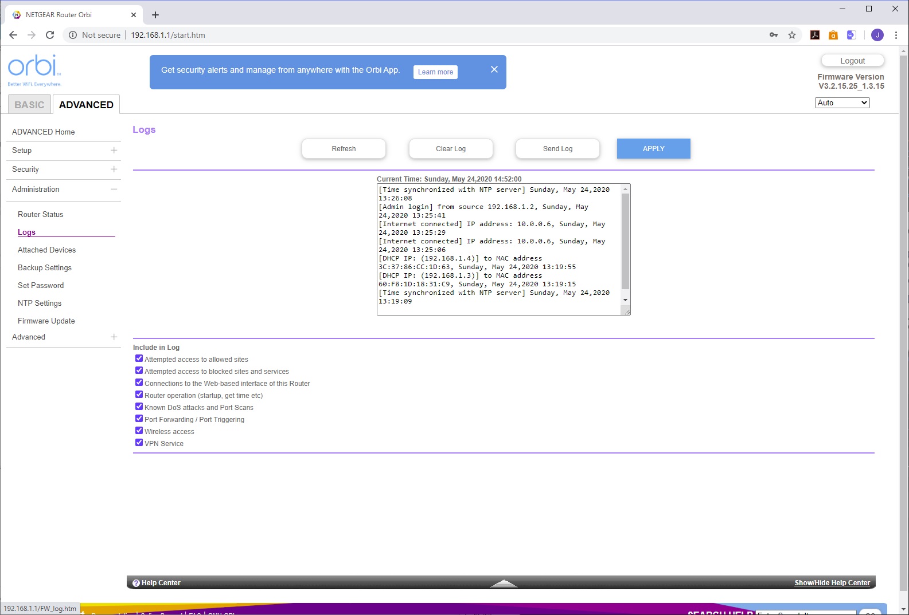The image size is (909, 615).
Task: Select the ADVANCED tab
Action: click(x=86, y=105)
